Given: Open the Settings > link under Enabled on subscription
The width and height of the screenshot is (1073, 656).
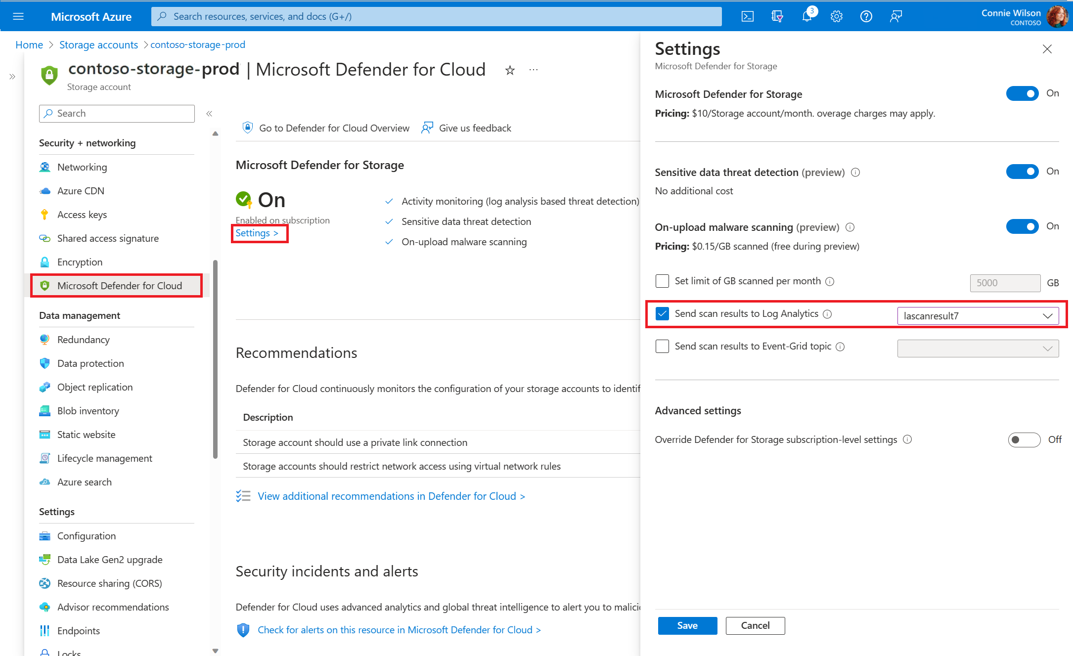Looking at the screenshot, I should [257, 233].
